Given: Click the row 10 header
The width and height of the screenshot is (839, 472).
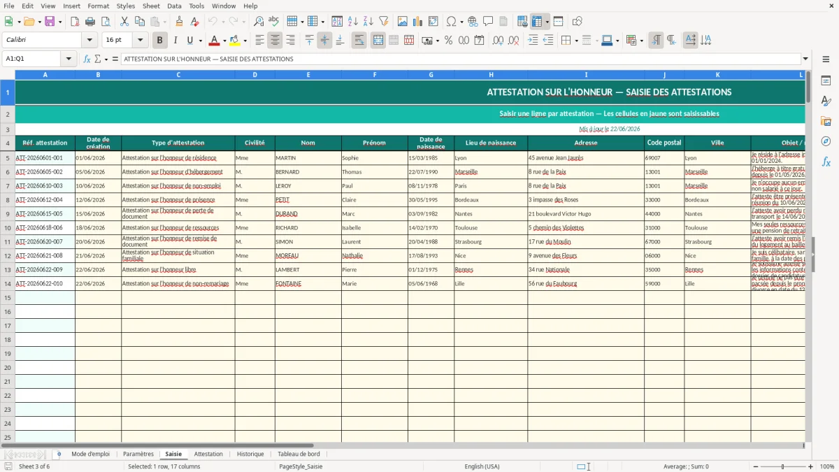Looking at the screenshot, I should tap(8, 227).
